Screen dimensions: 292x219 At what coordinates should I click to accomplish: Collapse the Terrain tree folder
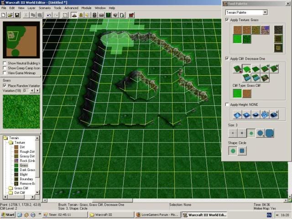coord(6,138)
